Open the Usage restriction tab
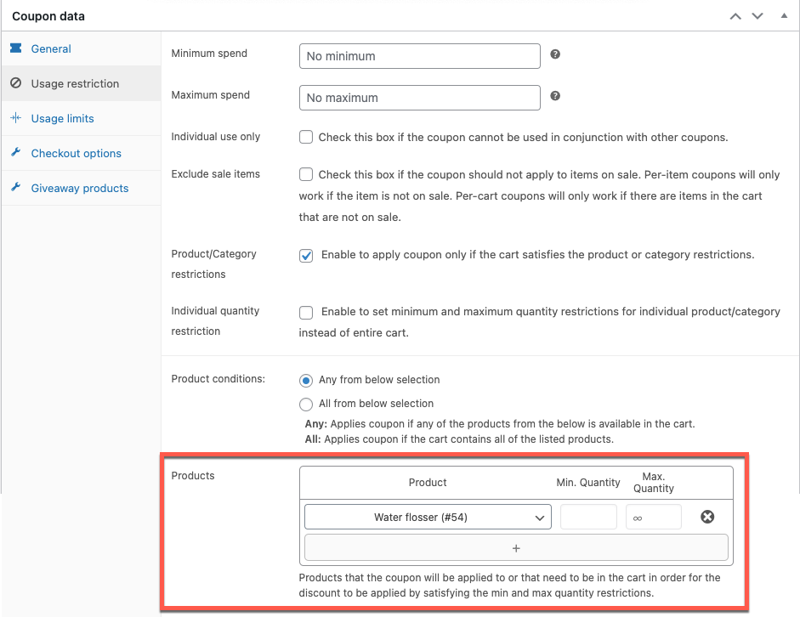The width and height of the screenshot is (800, 617). (81, 83)
